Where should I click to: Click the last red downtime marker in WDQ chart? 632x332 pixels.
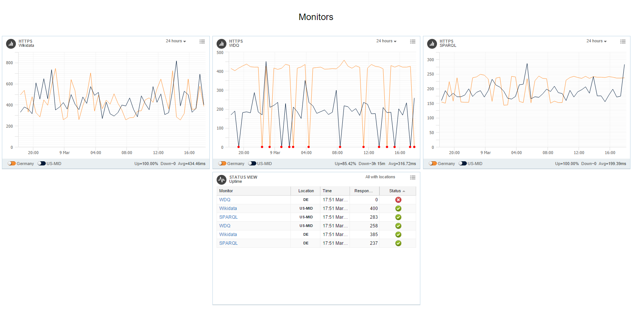[414, 147]
